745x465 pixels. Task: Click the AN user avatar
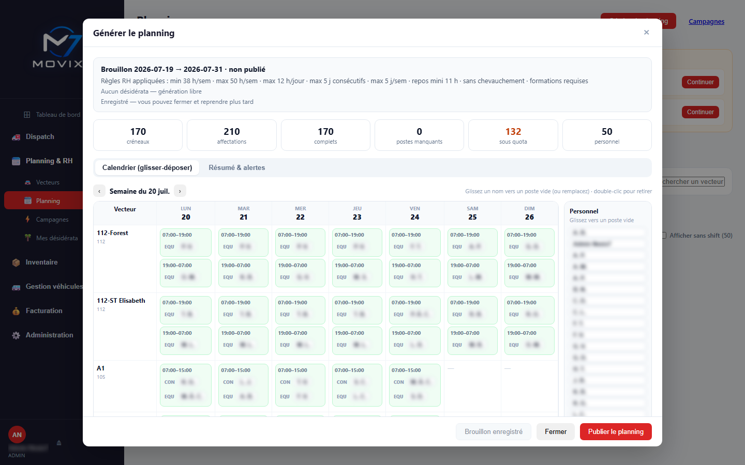(x=17, y=435)
